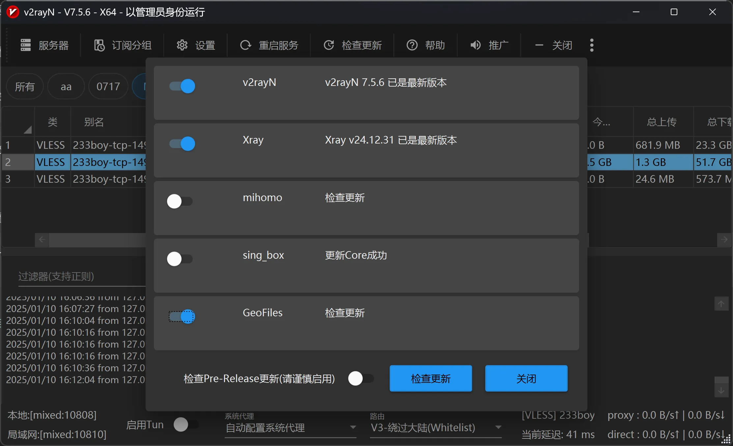Click 'Xray v24.12.31 已是最新版本' status text
This screenshot has height=446, width=733.
391,140
